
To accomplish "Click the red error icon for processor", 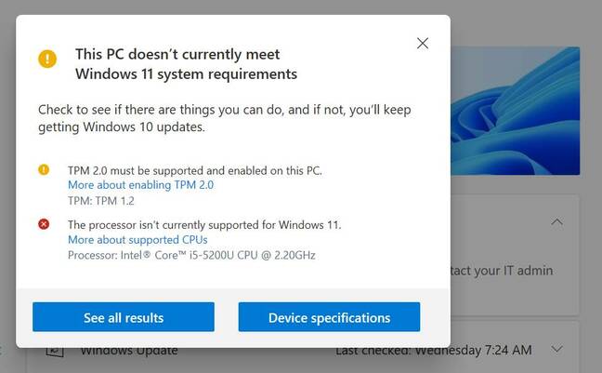I will tap(44, 224).
